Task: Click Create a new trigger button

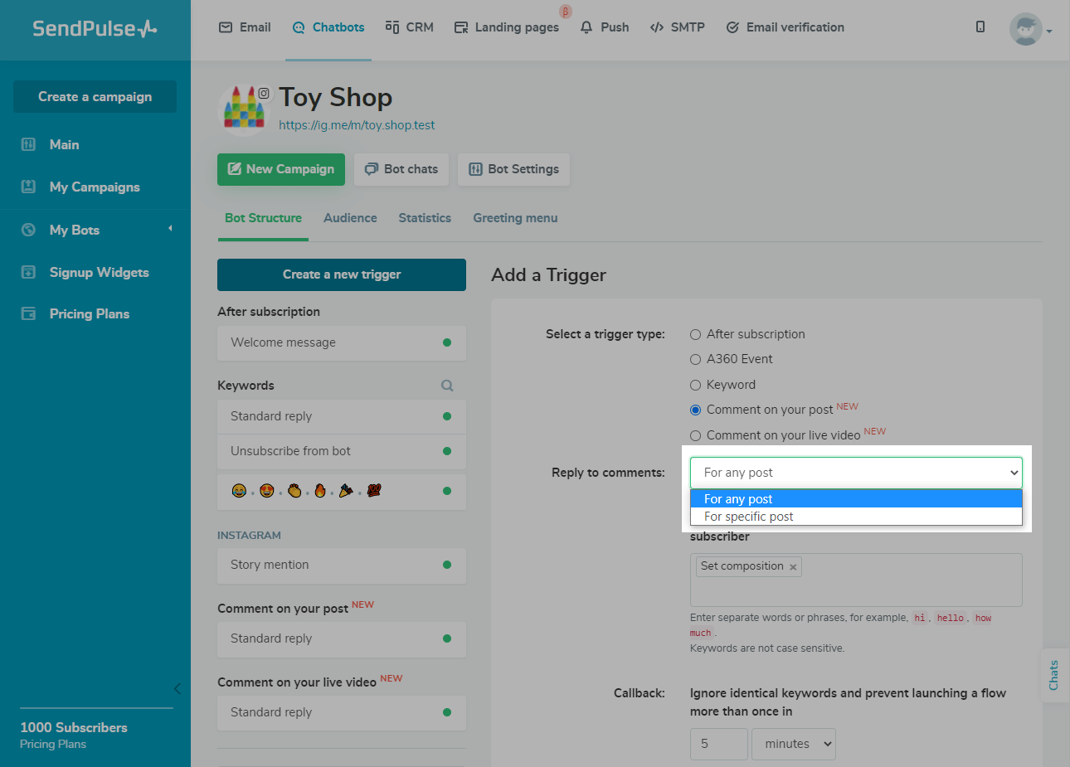Action: click(x=342, y=274)
